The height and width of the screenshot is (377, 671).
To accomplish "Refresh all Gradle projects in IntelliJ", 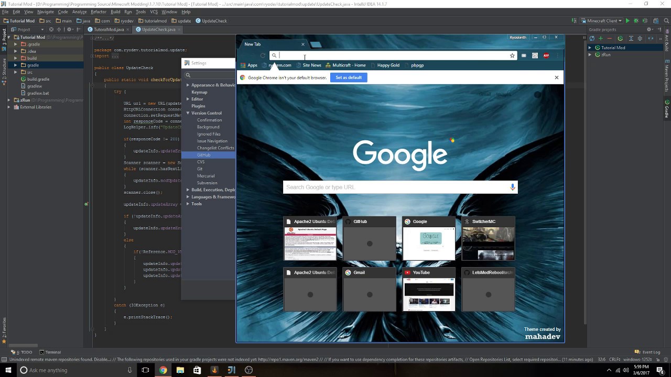I will [592, 38].
